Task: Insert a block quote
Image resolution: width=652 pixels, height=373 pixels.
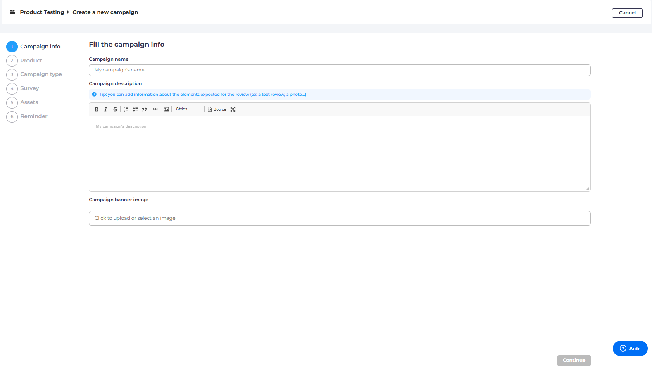Action: [x=144, y=109]
